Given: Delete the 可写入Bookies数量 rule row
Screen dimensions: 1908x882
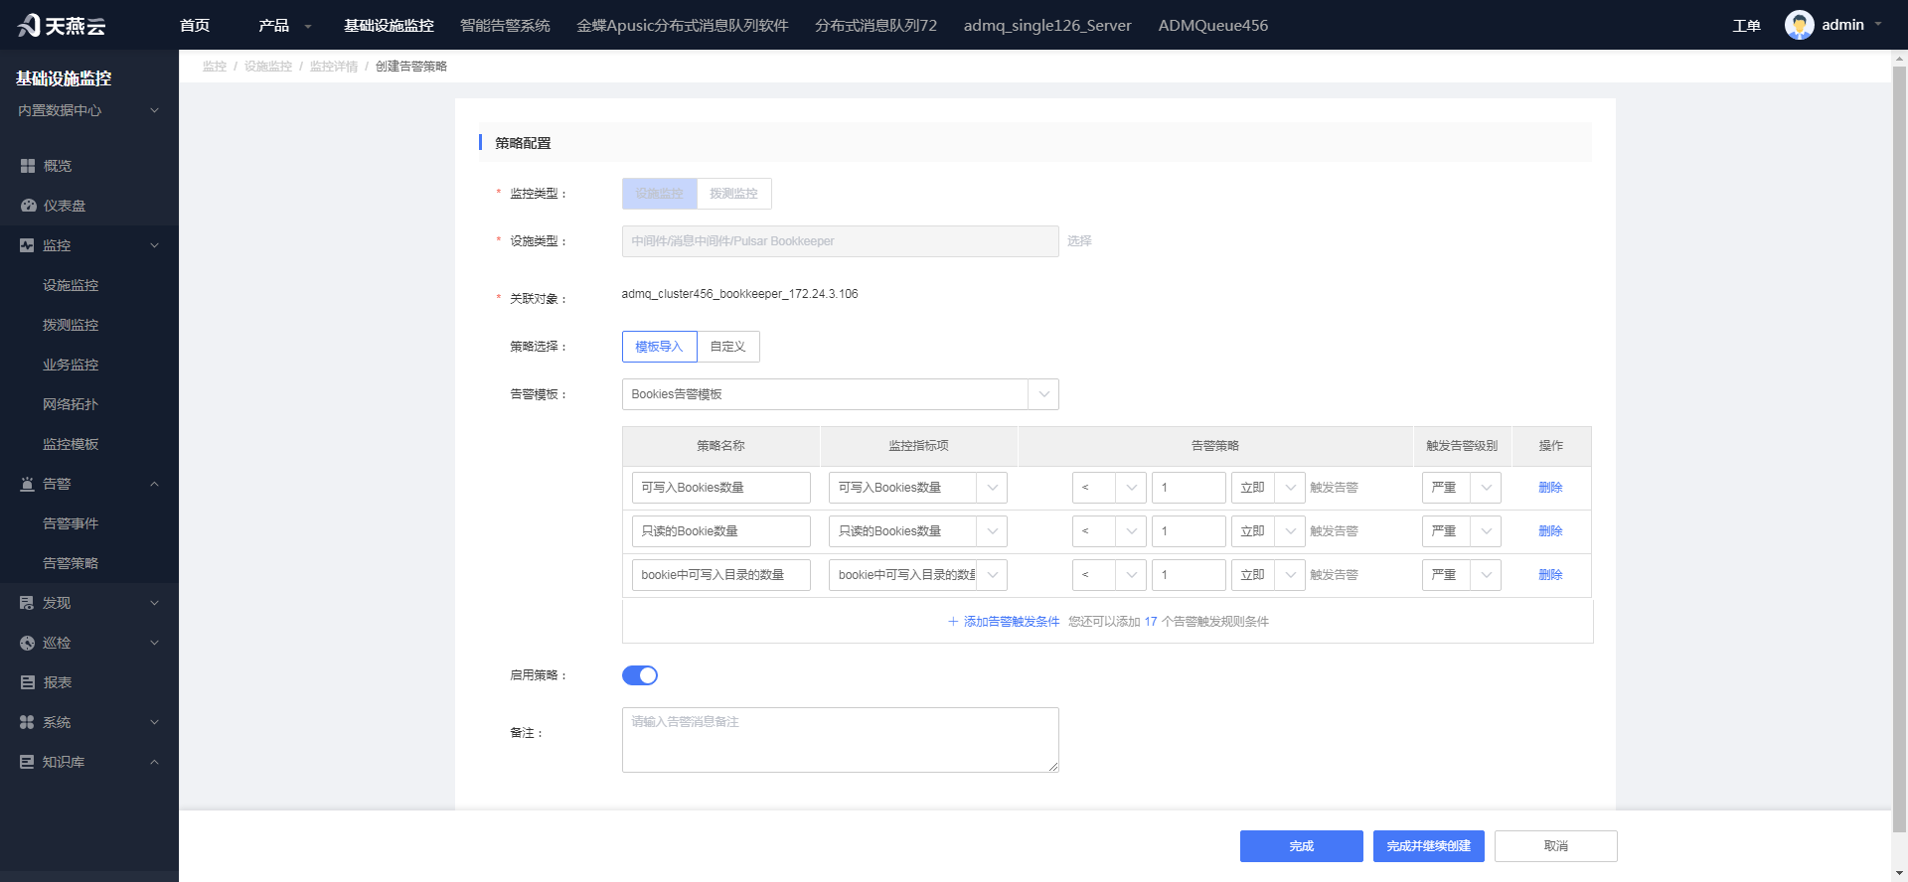Looking at the screenshot, I should coord(1550,488).
